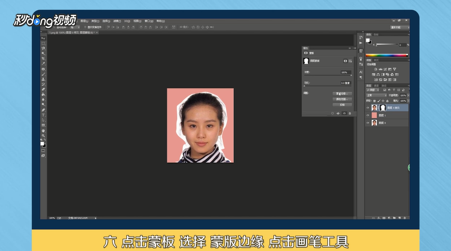This screenshot has width=451, height=251.
Task: Toggle lock all padlock icon
Action: click(388, 101)
